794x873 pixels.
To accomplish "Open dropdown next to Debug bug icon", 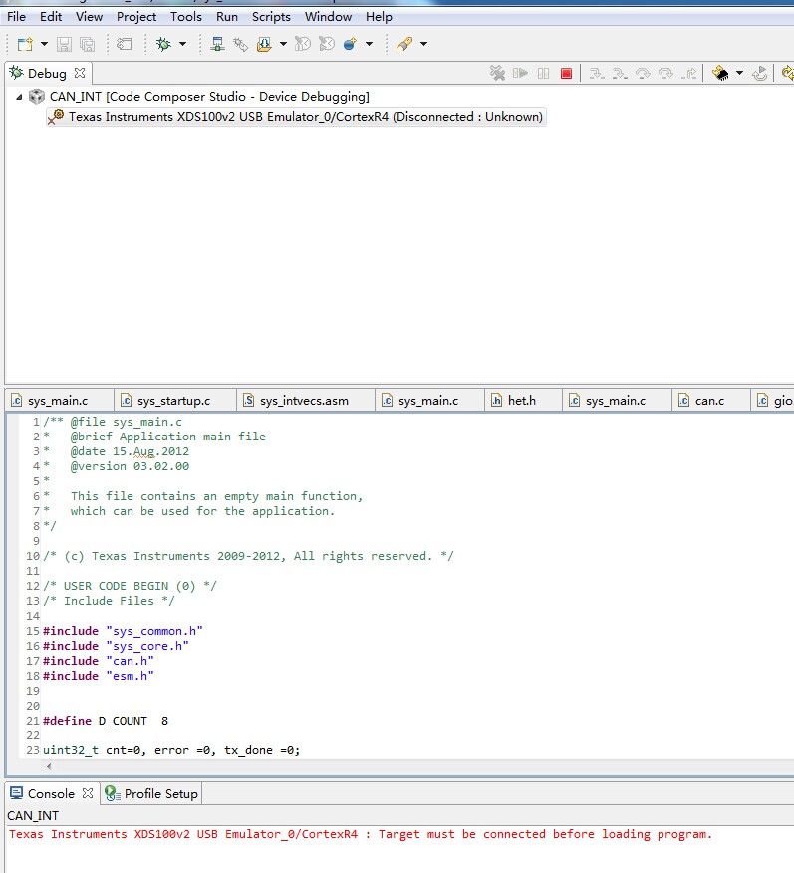I will pyautogui.click(x=182, y=44).
